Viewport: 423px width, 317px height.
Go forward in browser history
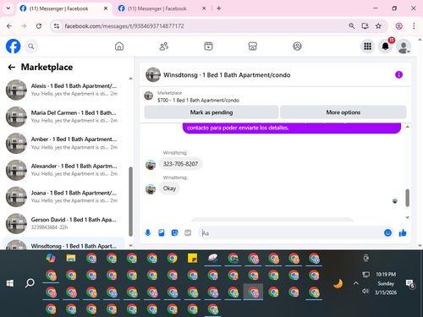[x=24, y=26]
